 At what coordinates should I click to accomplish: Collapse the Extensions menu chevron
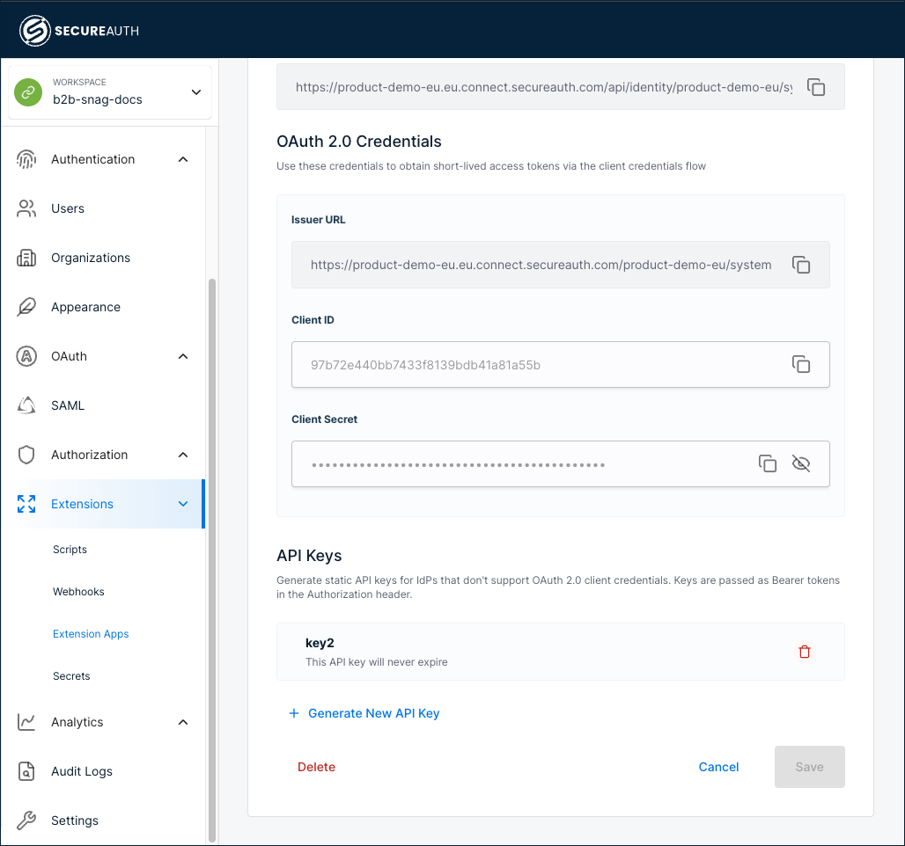pos(183,504)
